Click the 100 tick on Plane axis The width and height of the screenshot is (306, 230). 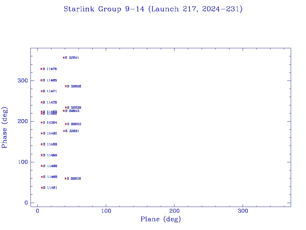pyautogui.click(x=106, y=211)
